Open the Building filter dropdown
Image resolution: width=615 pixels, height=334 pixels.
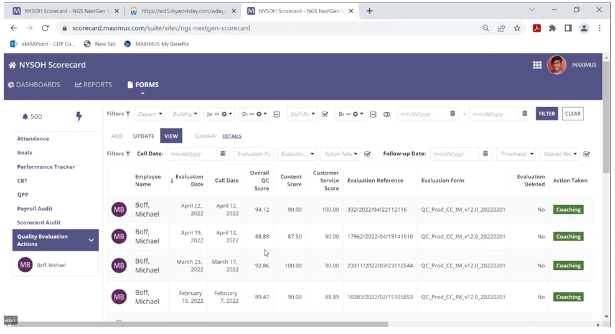184,114
